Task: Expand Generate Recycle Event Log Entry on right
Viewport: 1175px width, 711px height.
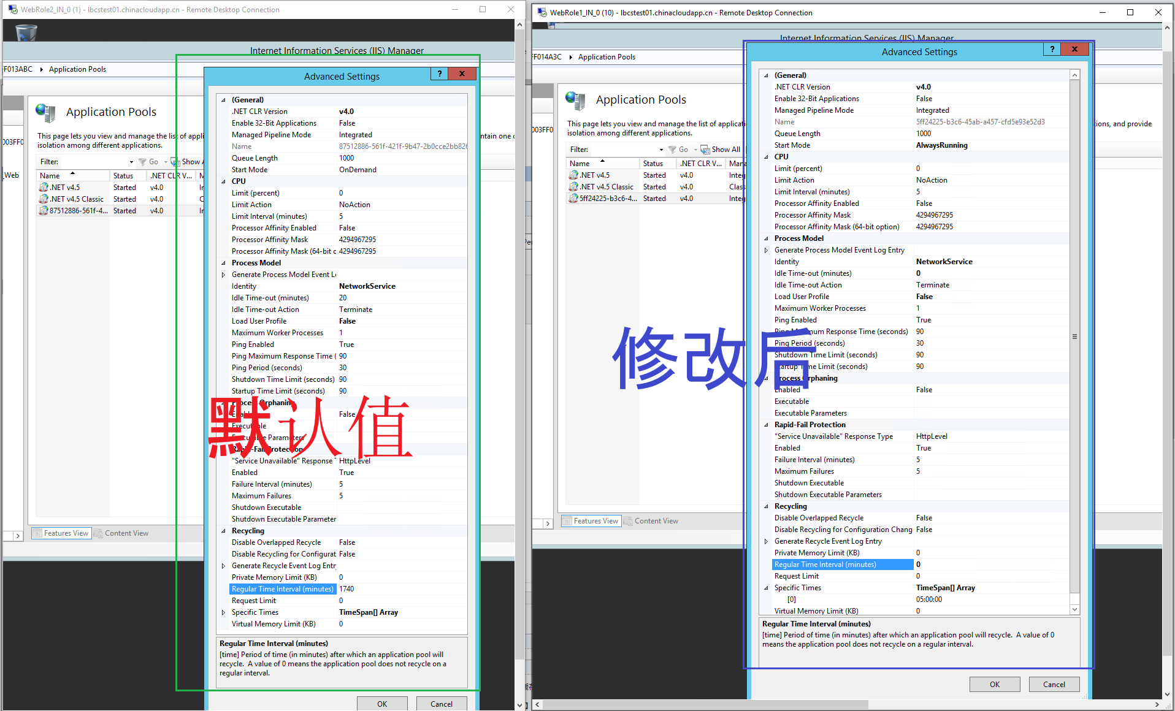Action: coord(766,541)
